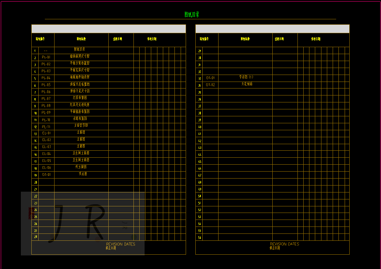The height and width of the screenshot is (269, 381).
Task: Click the DT-02 drawing number cell
Action: pos(210,85)
